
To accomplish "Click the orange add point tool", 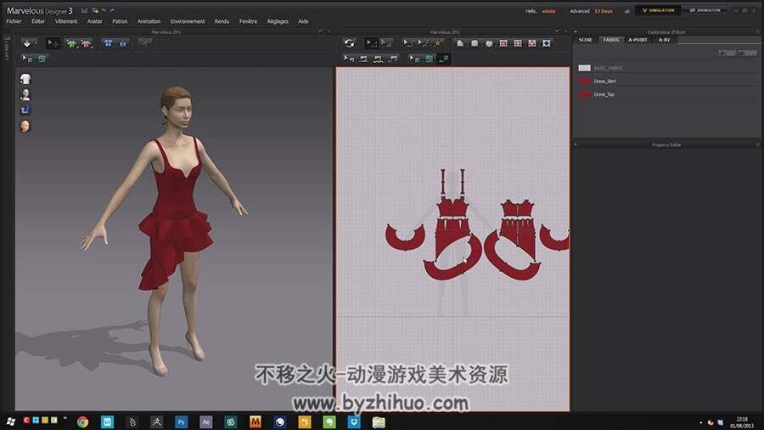I will pyautogui.click(x=437, y=43).
